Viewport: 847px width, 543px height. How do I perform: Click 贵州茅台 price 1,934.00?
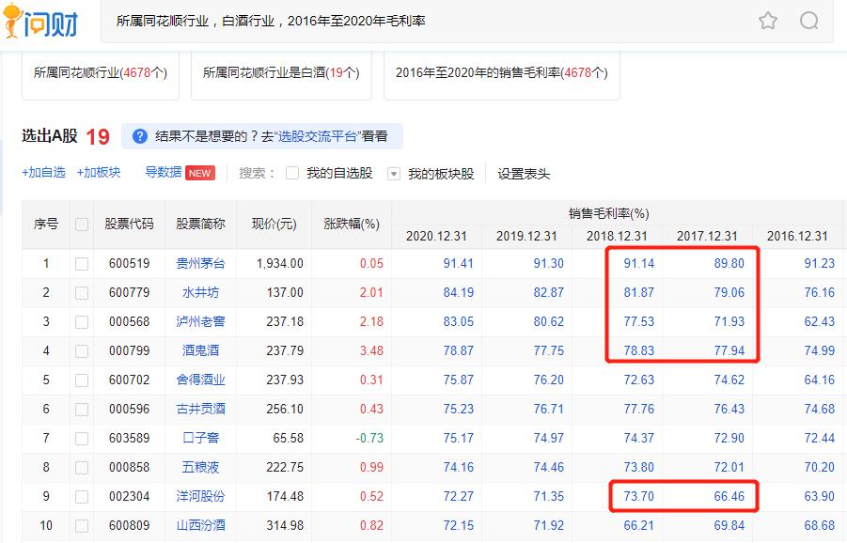(280, 263)
